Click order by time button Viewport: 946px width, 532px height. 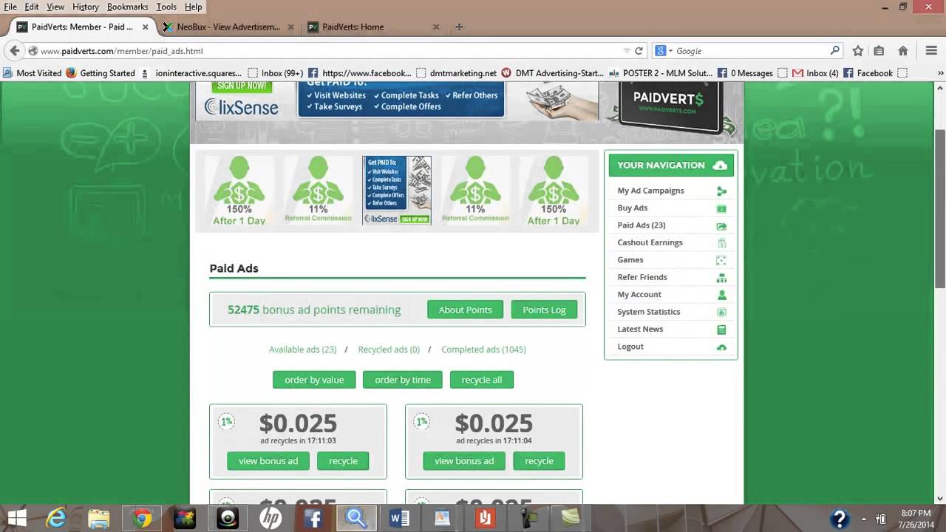[403, 380]
